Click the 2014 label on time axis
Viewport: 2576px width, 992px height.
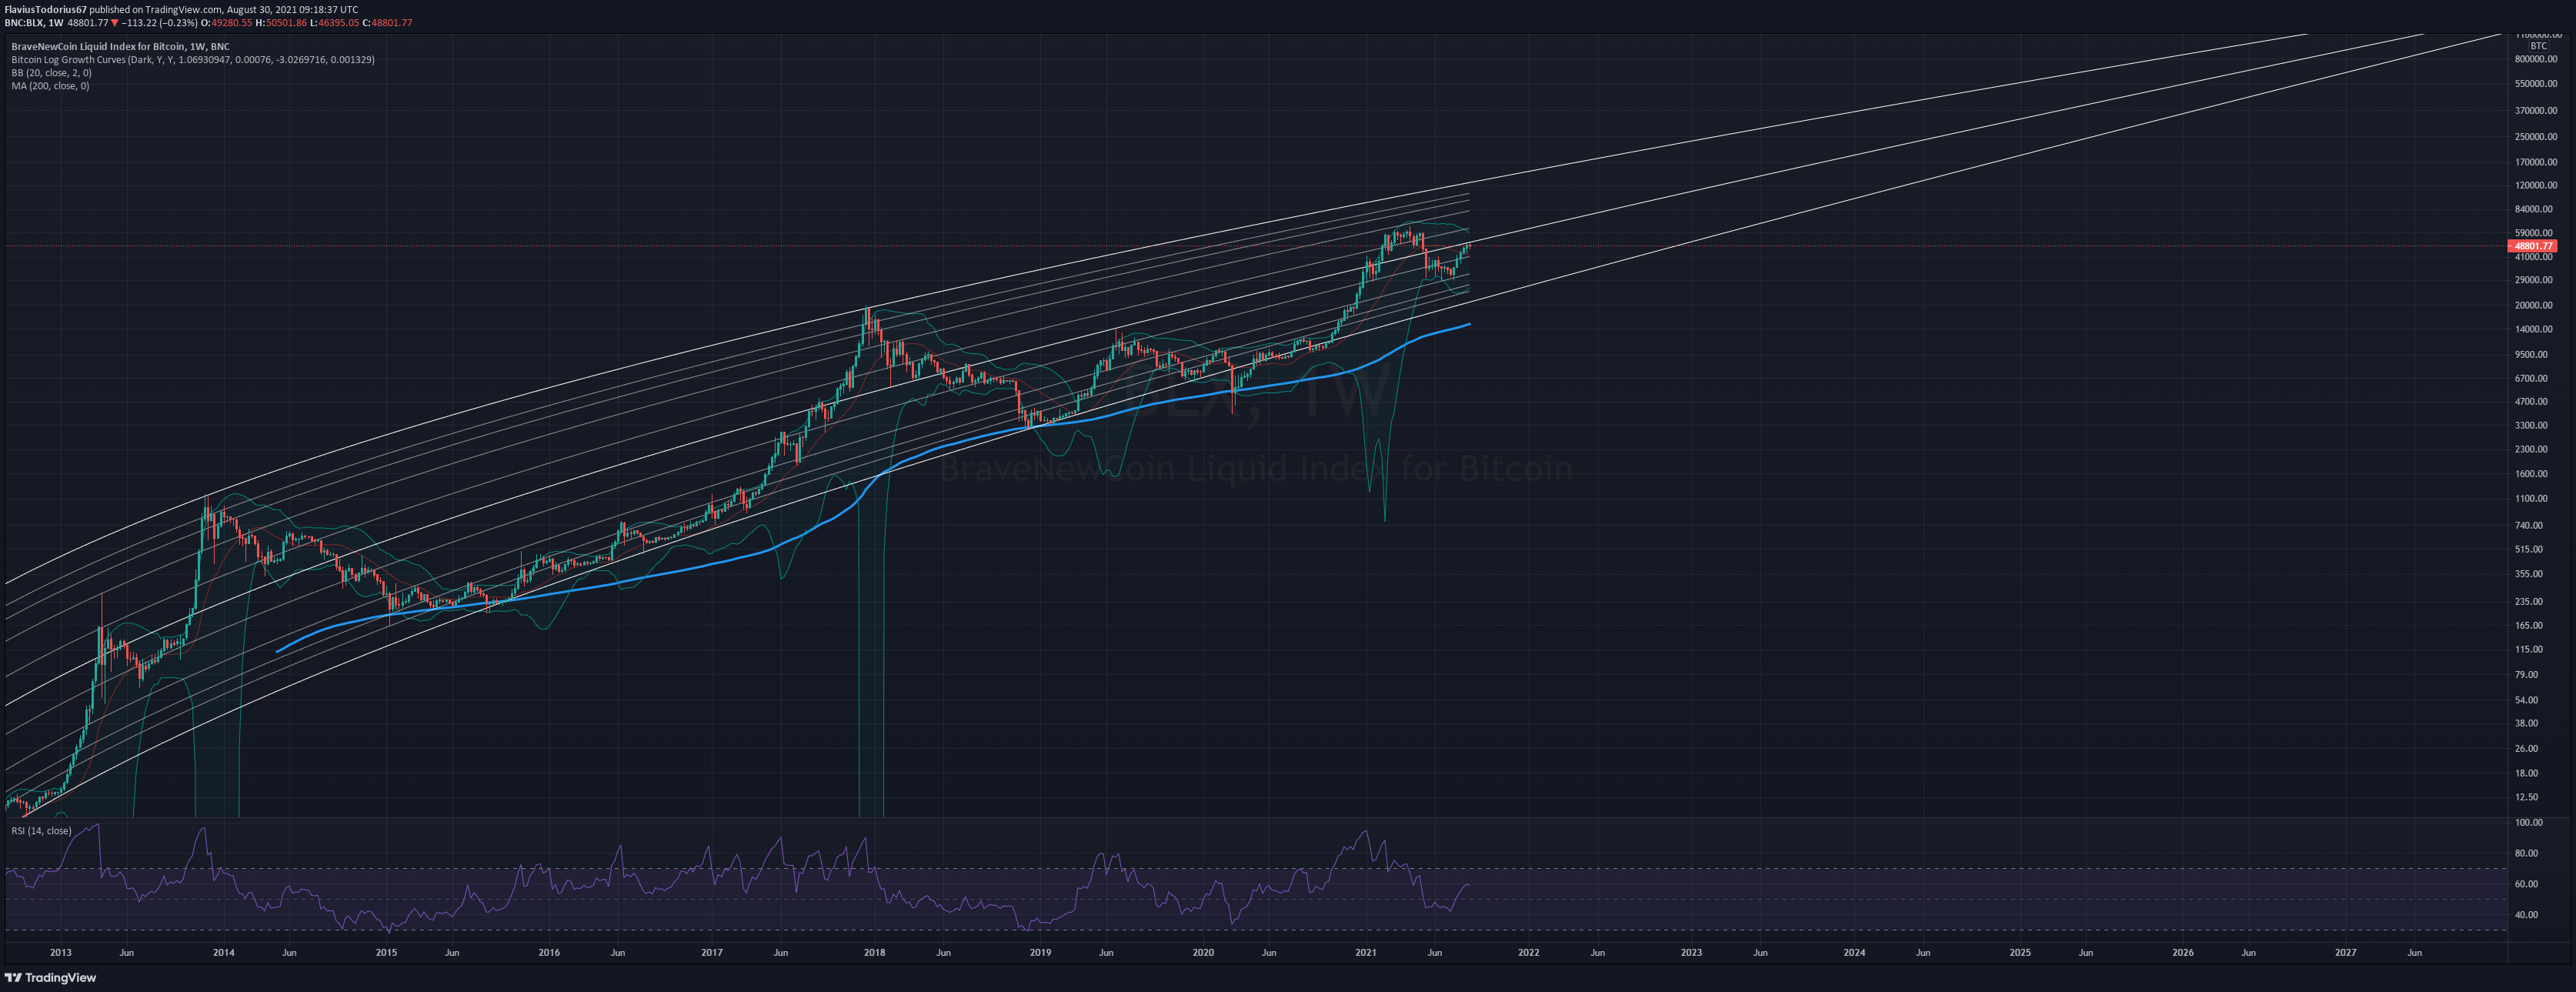pyautogui.click(x=224, y=952)
